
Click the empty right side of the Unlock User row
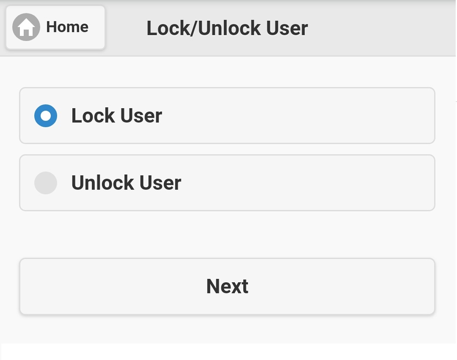point(339,183)
